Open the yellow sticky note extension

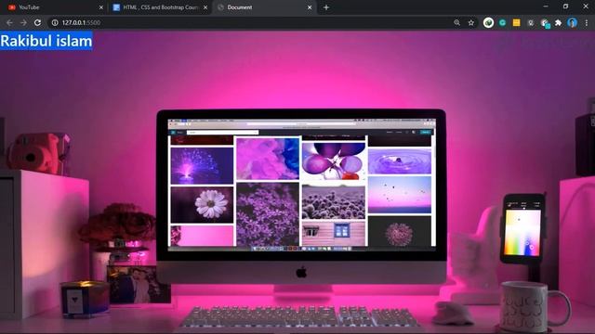coord(517,22)
